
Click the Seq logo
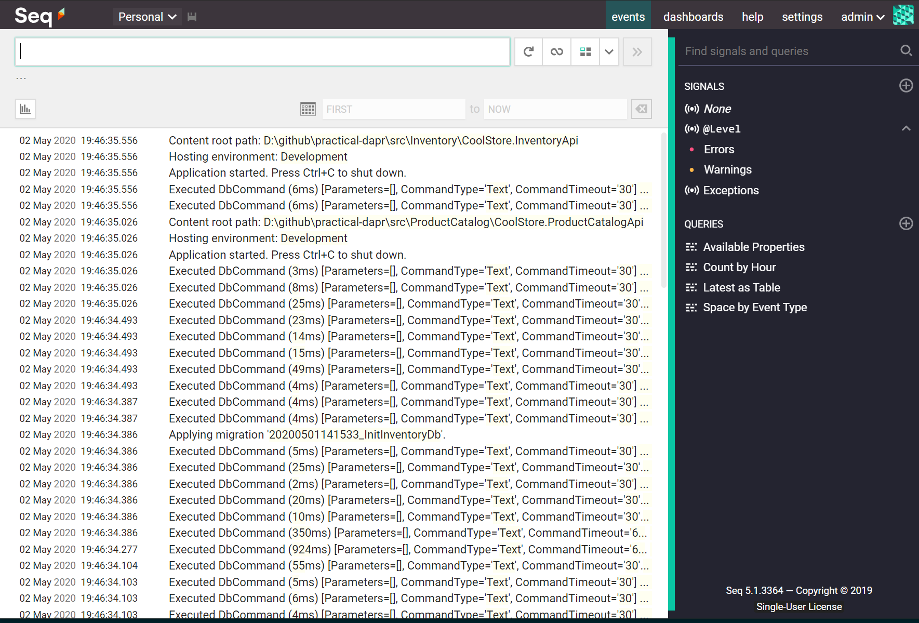(39, 16)
